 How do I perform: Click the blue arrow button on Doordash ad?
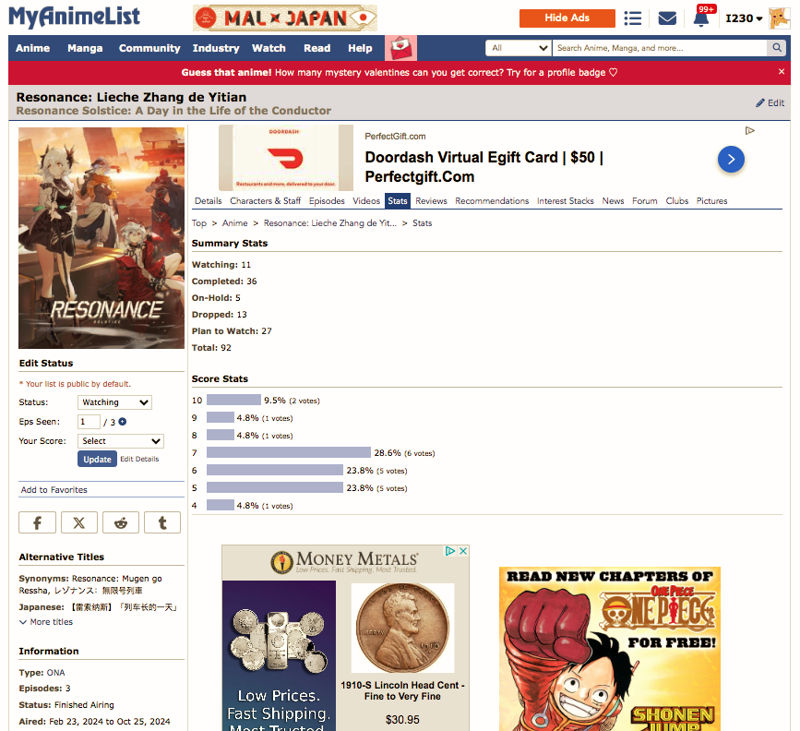(731, 160)
